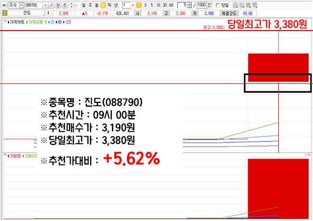Image resolution: width=313 pixels, height=221 pixels.
Task: Click the chart layout icon after 당일
Action: (235, 5)
